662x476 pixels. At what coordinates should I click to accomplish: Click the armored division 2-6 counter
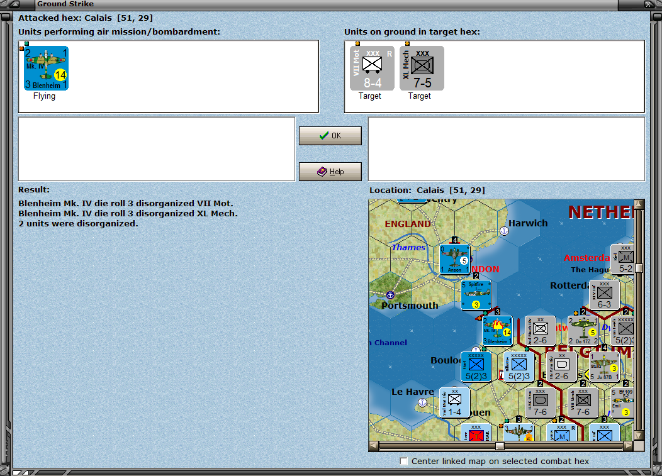pos(561,367)
